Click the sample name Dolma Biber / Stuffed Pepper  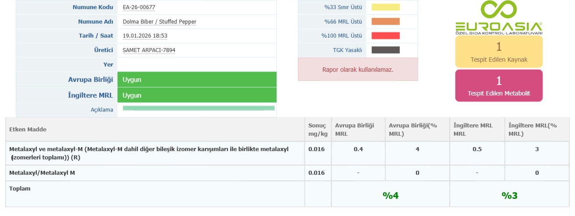click(160, 21)
